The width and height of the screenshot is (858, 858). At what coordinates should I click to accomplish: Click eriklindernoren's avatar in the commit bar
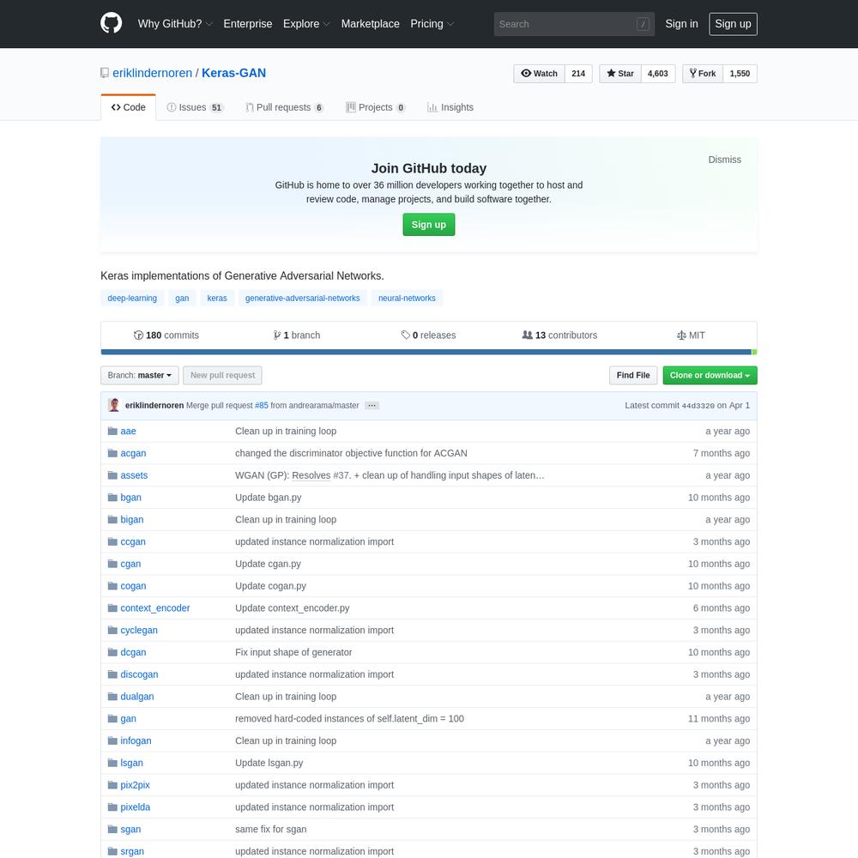[114, 406]
